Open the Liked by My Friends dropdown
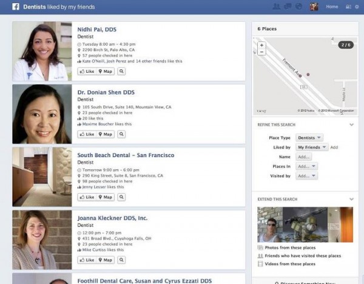The image size is (364, 284). tap(312, 147)
